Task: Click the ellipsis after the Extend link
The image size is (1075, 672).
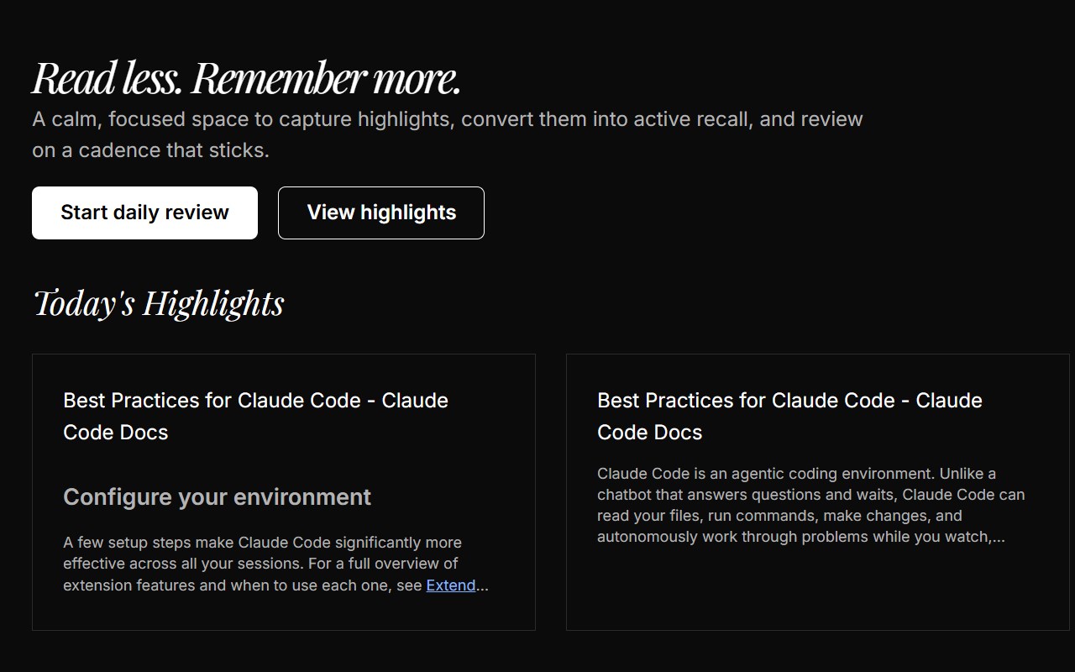Action: click(x=482, y=586)
